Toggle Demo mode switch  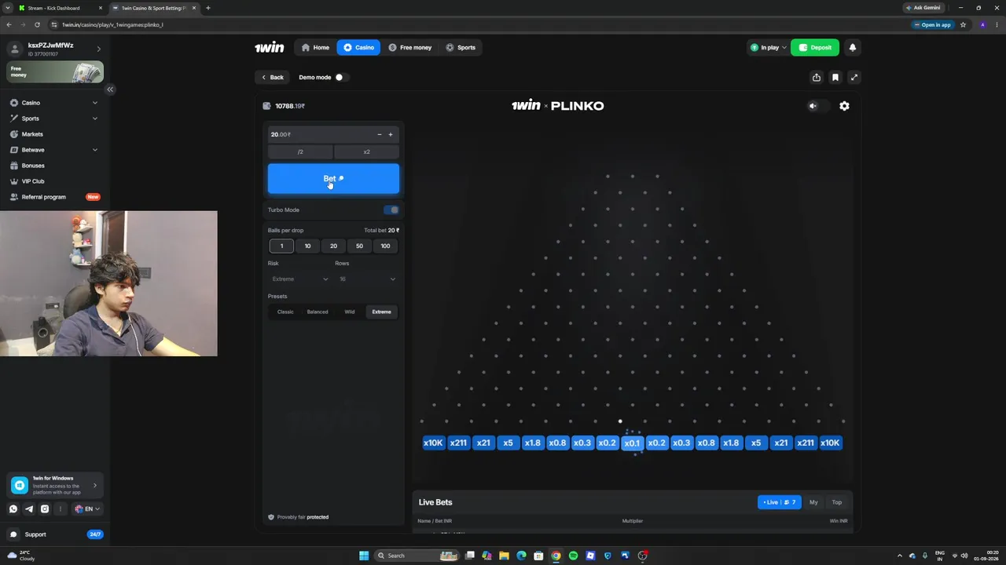[341, 77]
